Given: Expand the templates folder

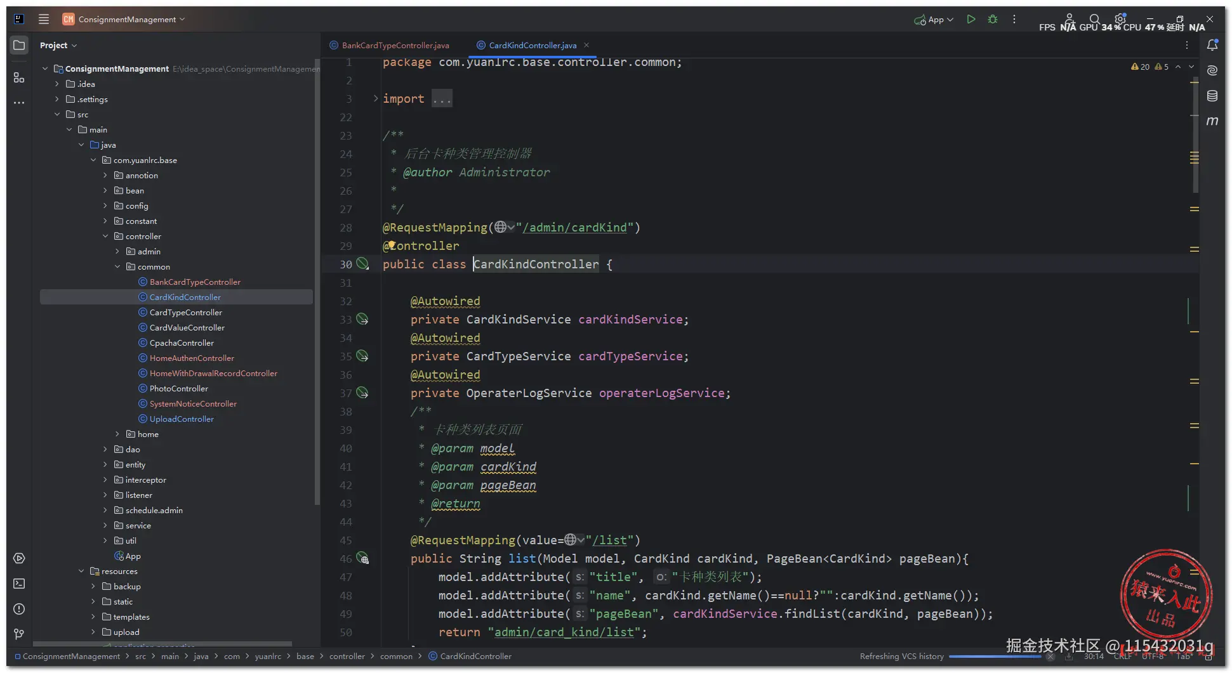Looking at the screenshot, I should point(93,617).
